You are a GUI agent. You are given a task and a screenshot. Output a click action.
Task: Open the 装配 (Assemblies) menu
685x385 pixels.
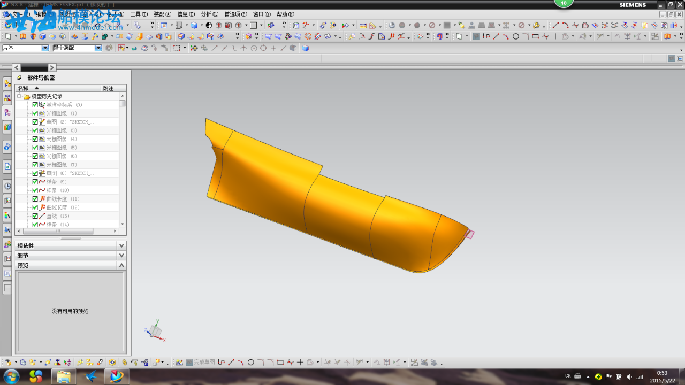pyautogui.click(x=163, y=14)
